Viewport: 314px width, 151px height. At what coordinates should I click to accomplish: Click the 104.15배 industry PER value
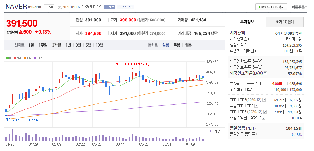click(x=294, y=128)
